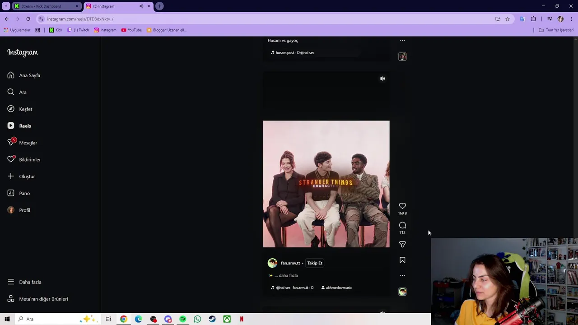Screen dimensions: 578x325
Task: Open the Twitch bookmark
Action: coord(78,30)
